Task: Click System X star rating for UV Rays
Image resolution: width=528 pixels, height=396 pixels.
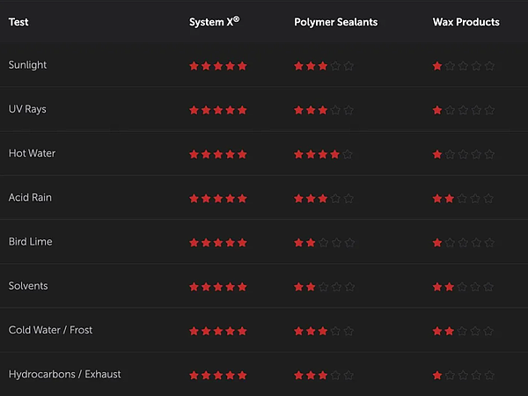Action: click(x=217, y=110)
